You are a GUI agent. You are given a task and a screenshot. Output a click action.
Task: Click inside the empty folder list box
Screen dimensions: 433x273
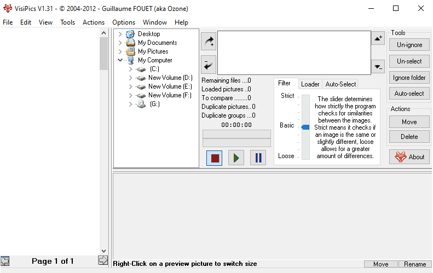pos(294,53)
